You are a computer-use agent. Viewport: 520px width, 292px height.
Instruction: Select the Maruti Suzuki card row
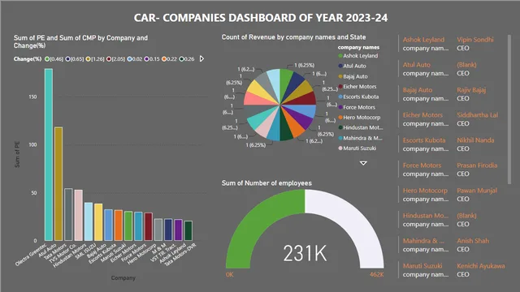(x=451, y=270)
